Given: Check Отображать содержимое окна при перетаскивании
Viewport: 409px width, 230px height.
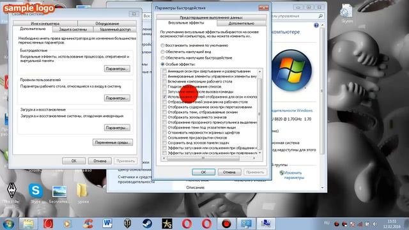Looking at the screenshot, I should click(x=164, y=107).
